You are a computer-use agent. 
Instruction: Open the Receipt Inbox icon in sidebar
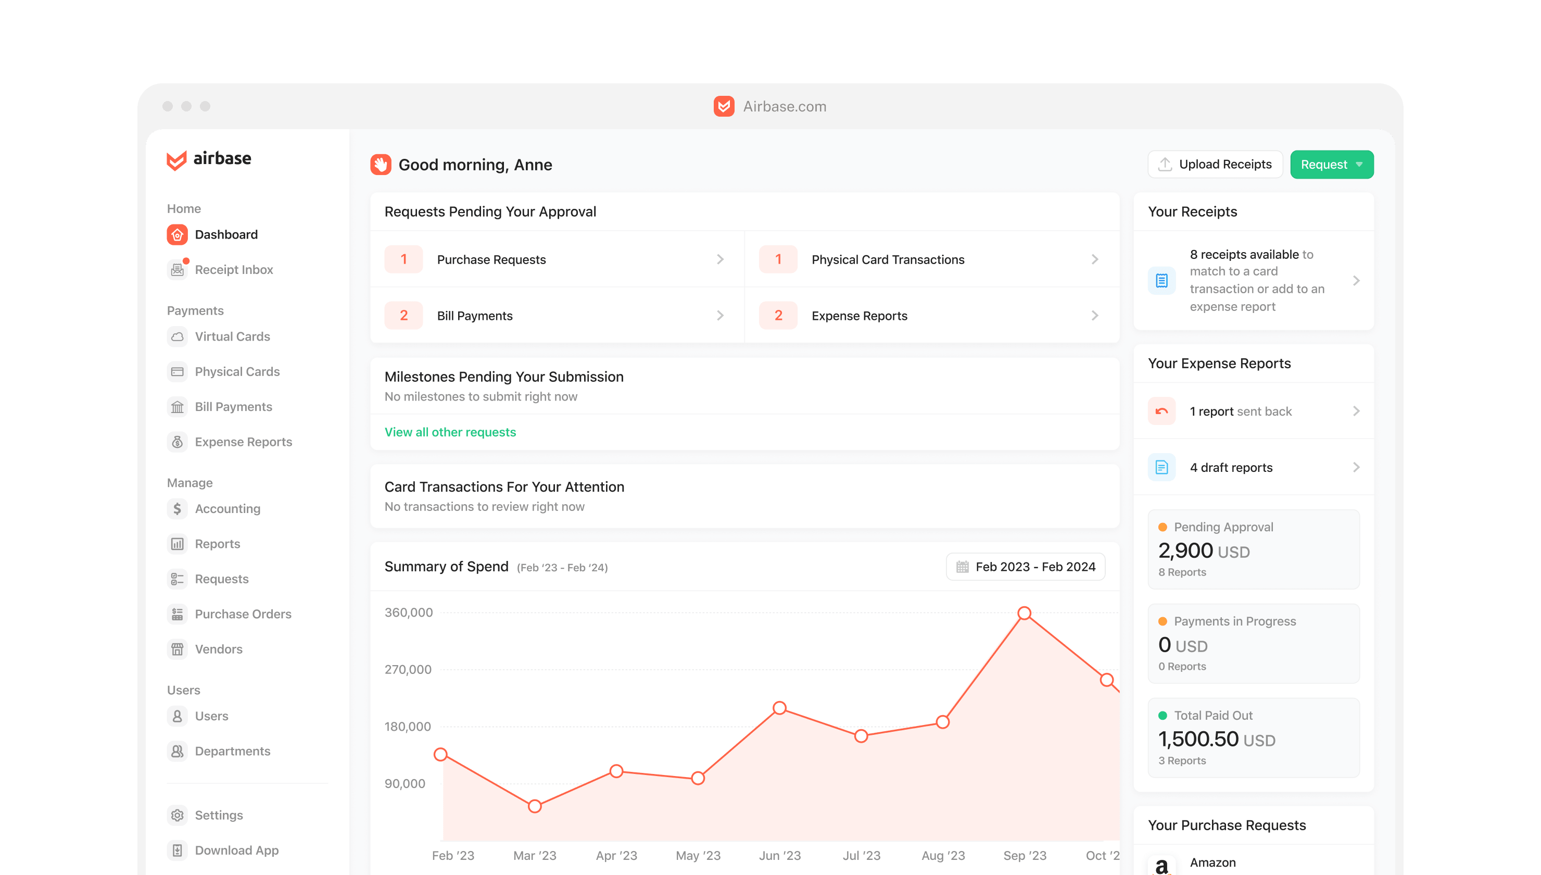point(177,269)
